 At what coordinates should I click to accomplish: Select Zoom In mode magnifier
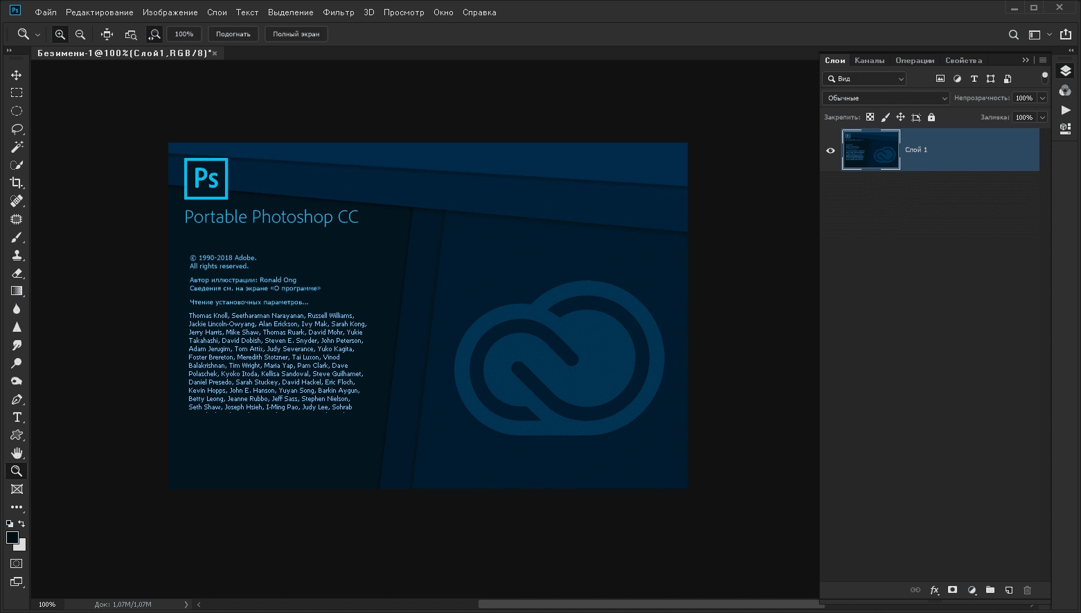60,34
